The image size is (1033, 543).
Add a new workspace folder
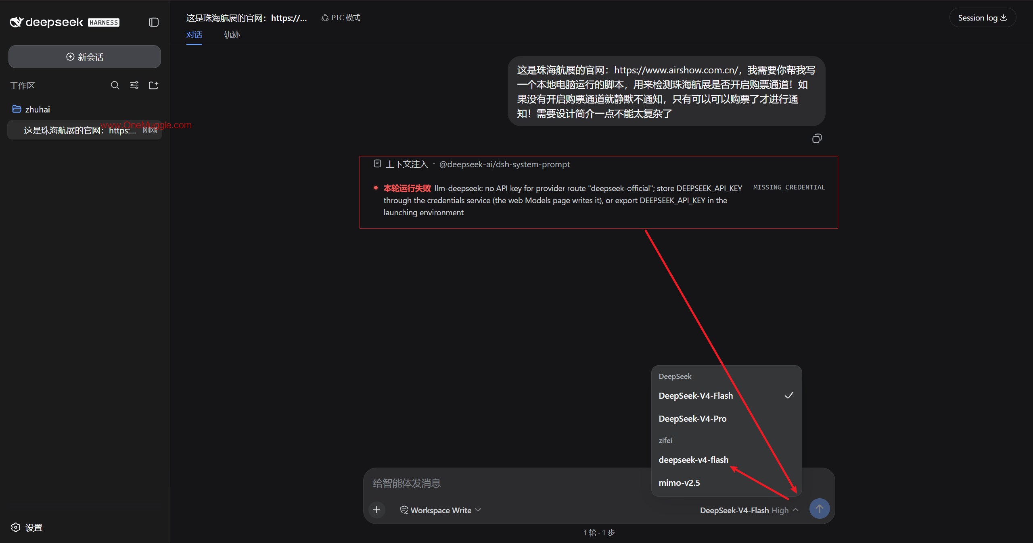coord(153,85)
